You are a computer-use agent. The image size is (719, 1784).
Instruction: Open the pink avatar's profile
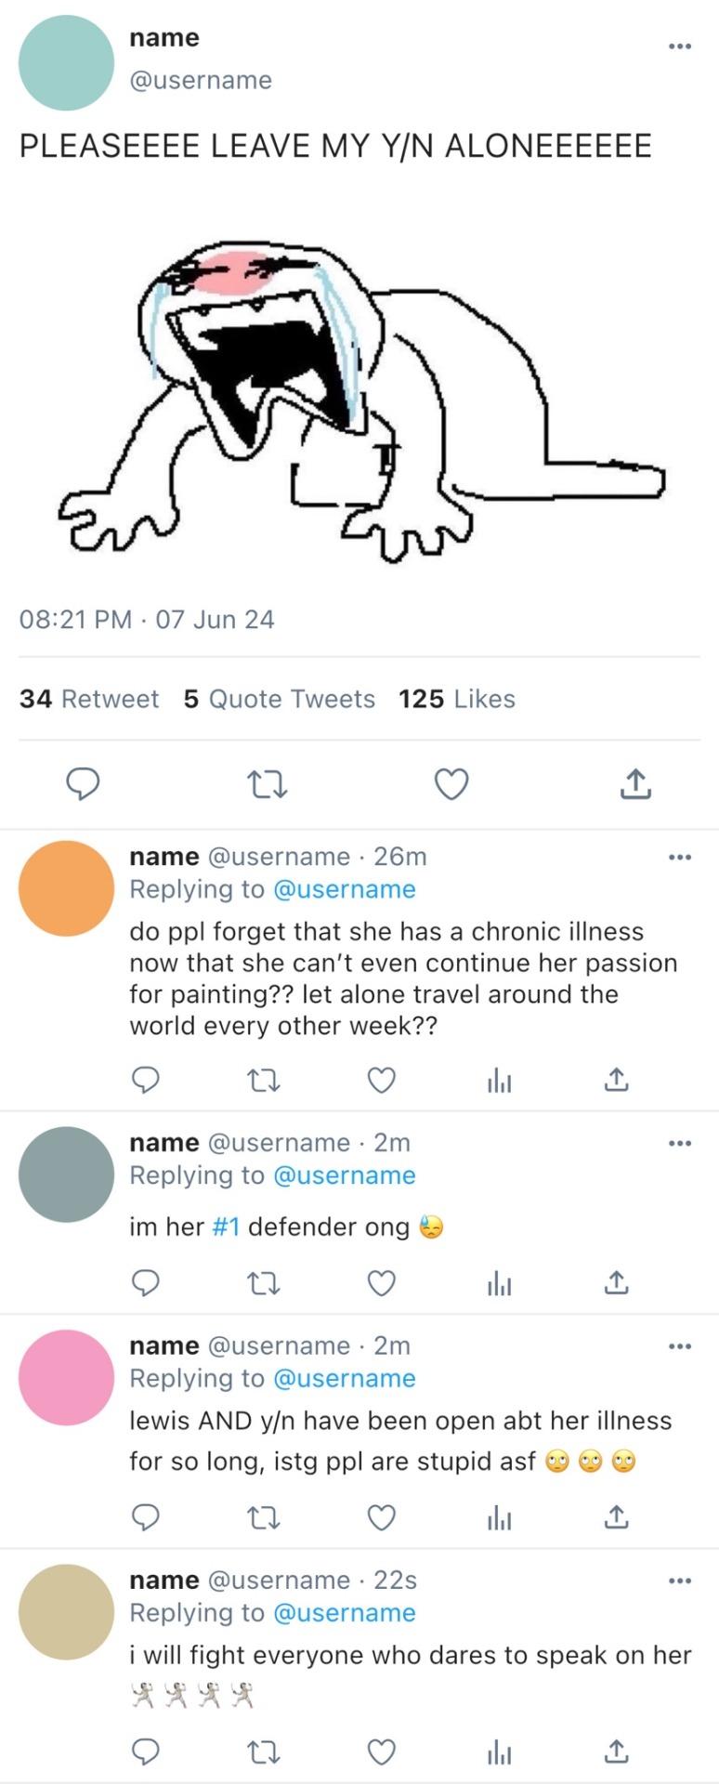[x=66, y=1377]
